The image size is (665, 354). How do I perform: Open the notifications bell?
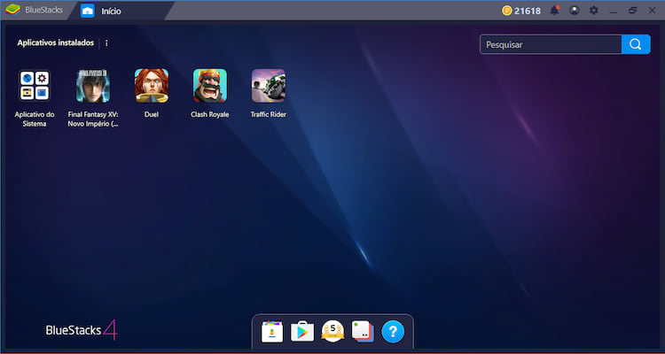click(554, 11)
